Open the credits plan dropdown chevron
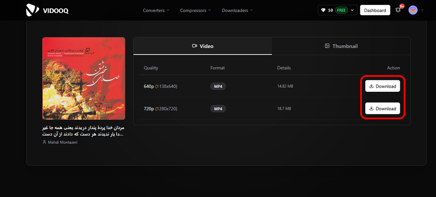The image size is (436, 197). point(353,10)
